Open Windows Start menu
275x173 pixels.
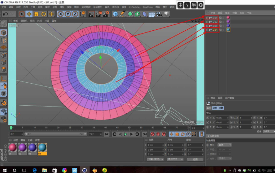tap(4, 170)
